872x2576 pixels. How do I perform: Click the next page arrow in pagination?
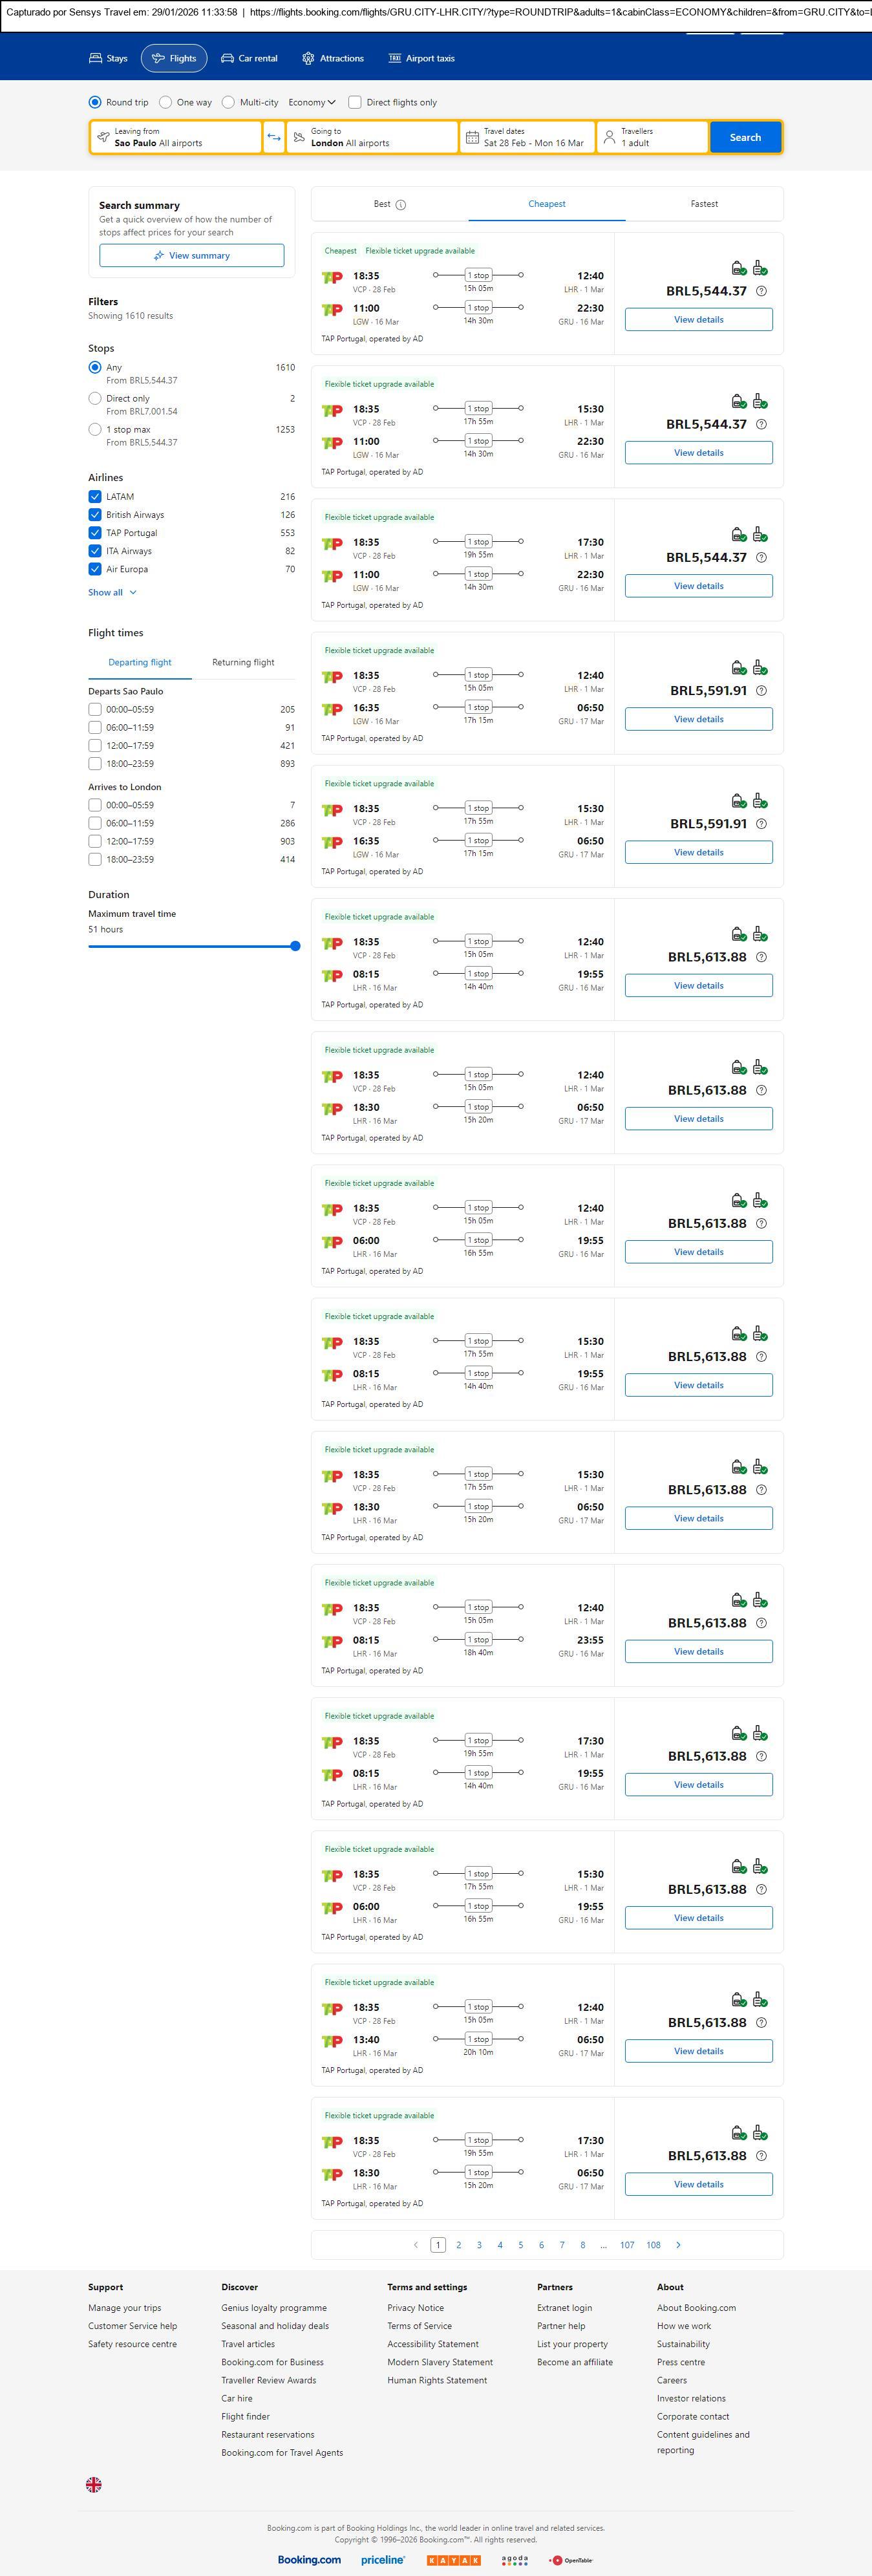pyautogui.click(x=678, y=2244)
